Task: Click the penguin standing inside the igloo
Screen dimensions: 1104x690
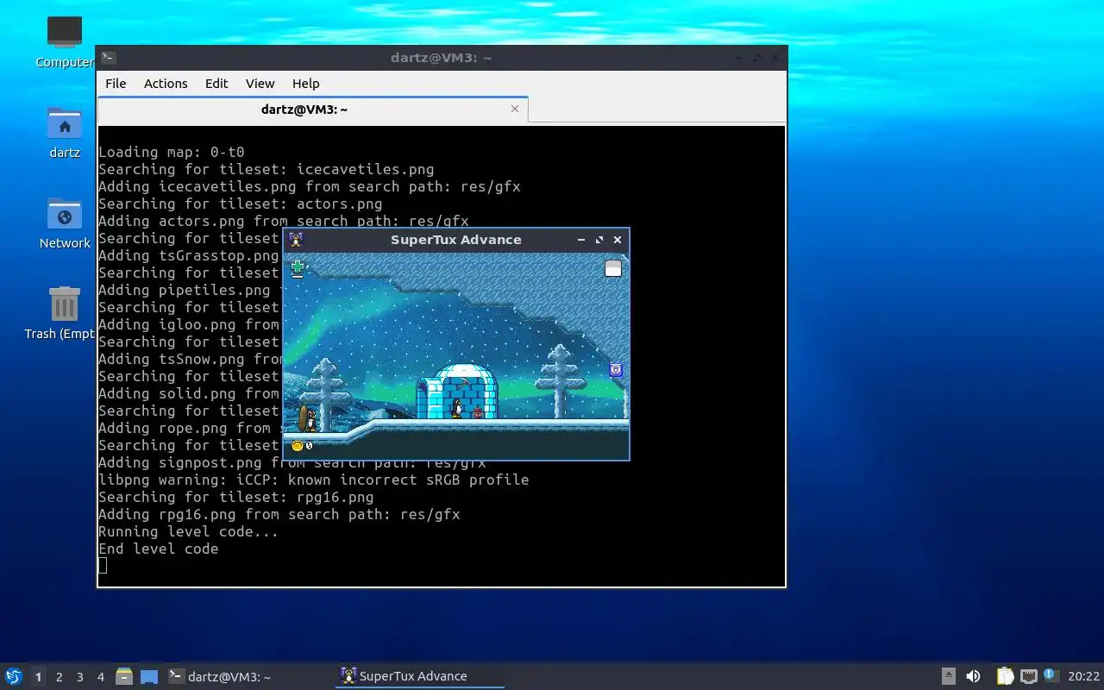Action: 457,407
